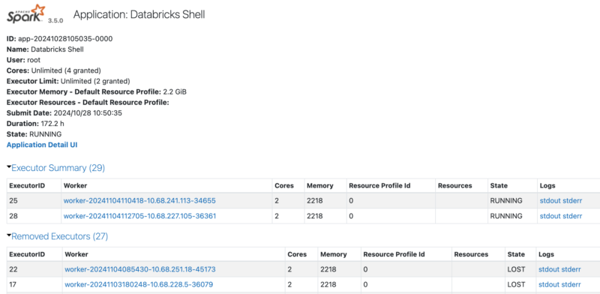
Task: Click the Spark version 3.5.0 label
Action: click(55, 21)
